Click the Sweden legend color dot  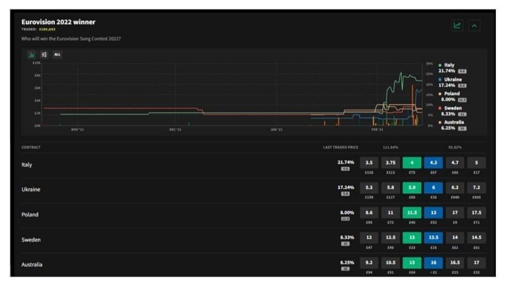click(x=440, y=108)
